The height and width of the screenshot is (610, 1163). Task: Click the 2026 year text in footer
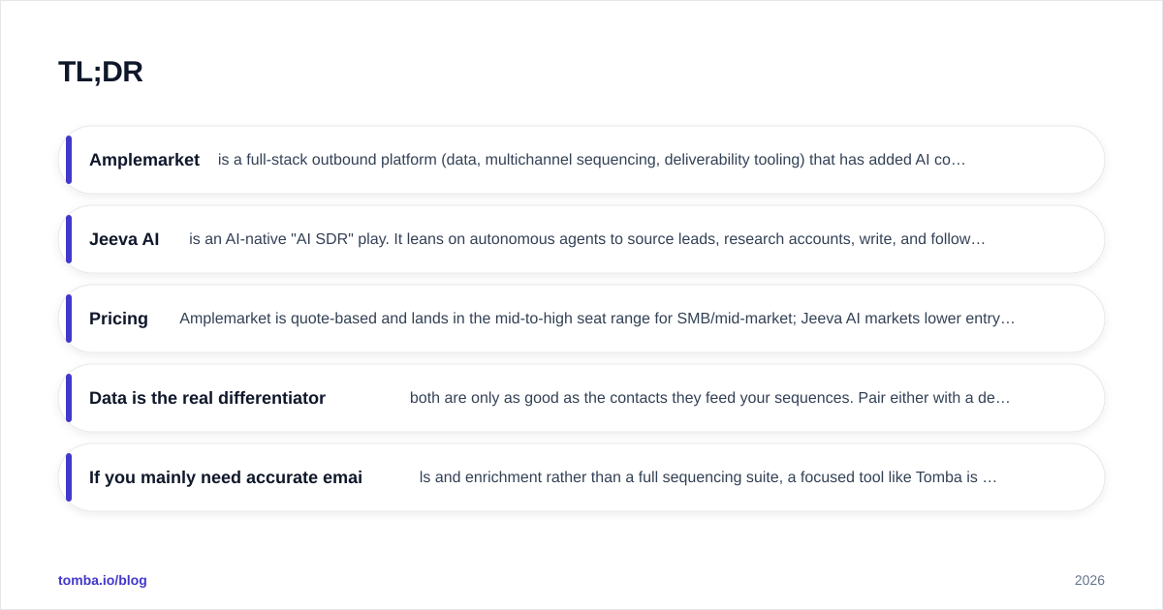pyautogui.click(x=1089, y=580)
